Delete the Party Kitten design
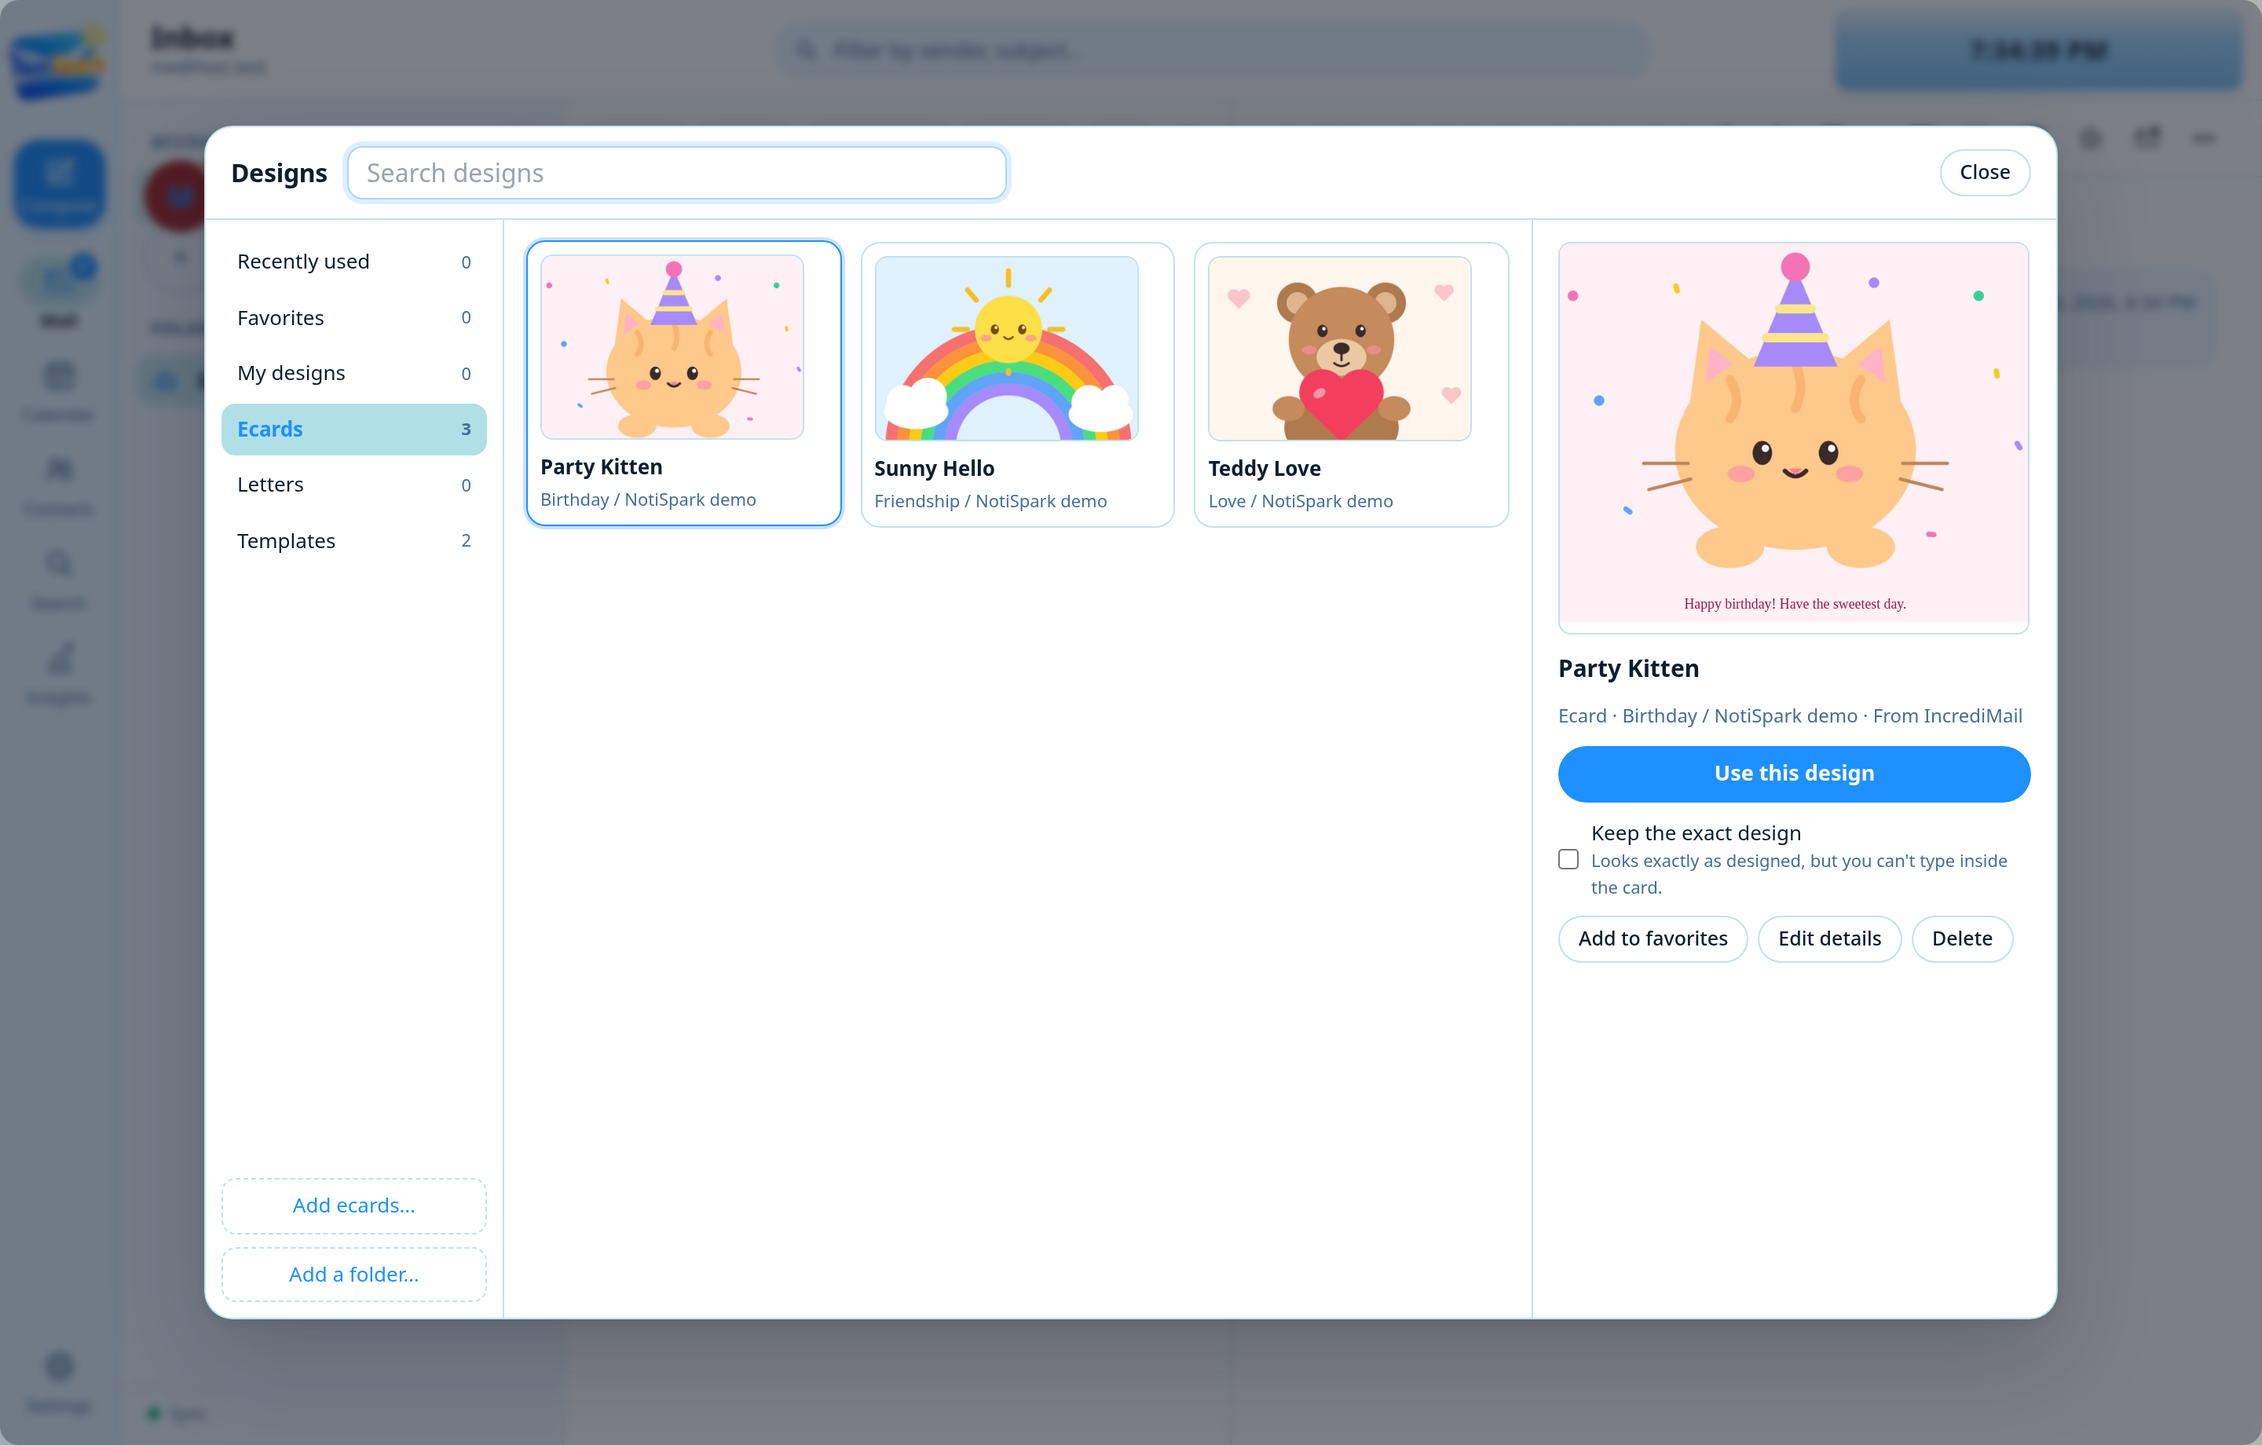2262x1445 pixels. coord(1961,938)
